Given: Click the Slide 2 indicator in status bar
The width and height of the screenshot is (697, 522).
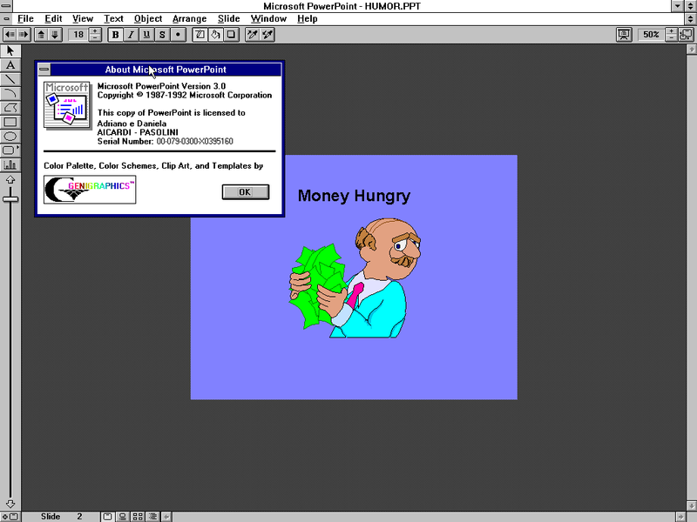Looking at the screenshot, I should [61, 517].
